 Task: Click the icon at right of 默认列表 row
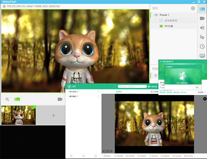click(98, 92)
